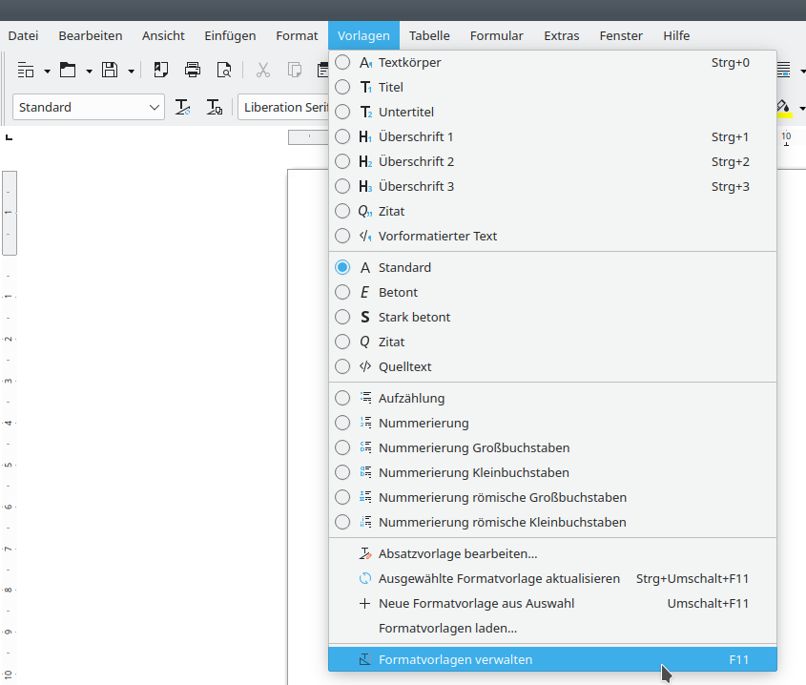
Task: Click the Save floppy disk icon
Action: tap(110, 70)
